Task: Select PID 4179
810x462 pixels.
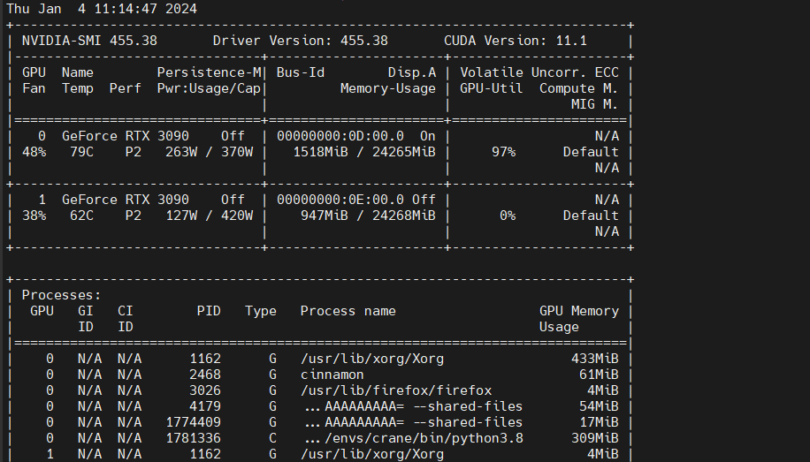Action: click(x=205, y=406)
